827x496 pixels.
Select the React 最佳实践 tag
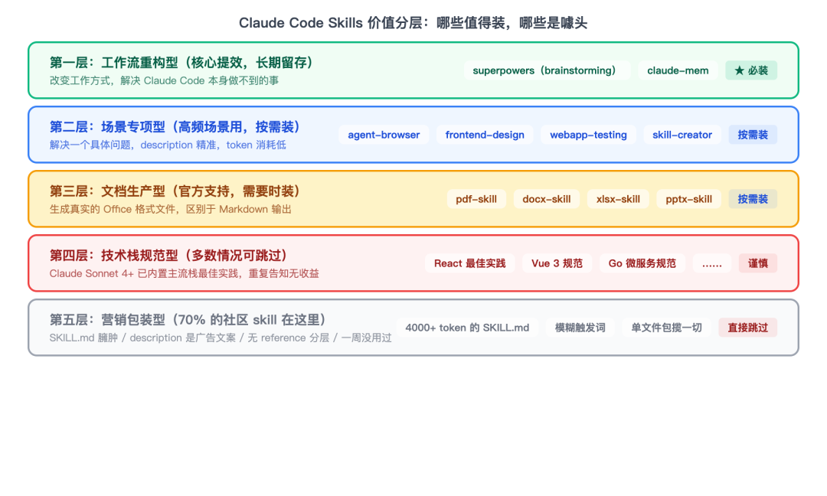470,263
